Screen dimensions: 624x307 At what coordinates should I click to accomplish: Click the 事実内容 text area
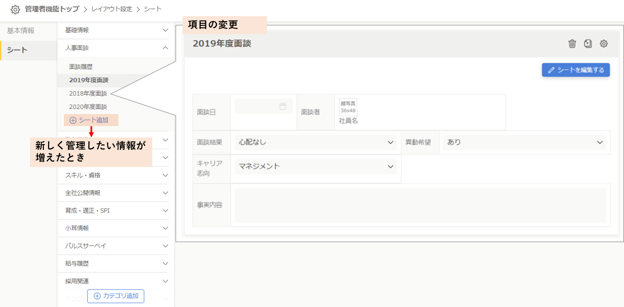(x=420, y=205)
